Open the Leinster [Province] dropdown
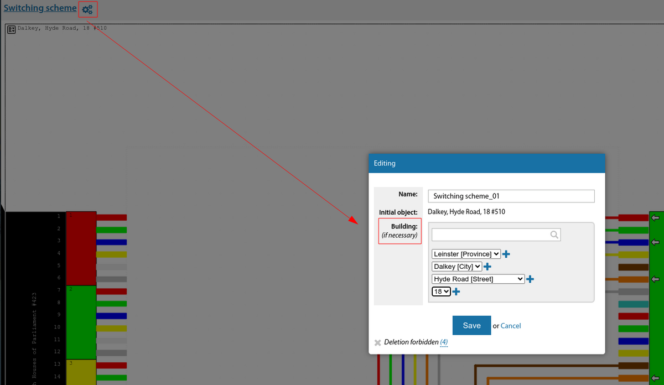The image size is (664, 385). pyautogui.click(x=466, y=254)
